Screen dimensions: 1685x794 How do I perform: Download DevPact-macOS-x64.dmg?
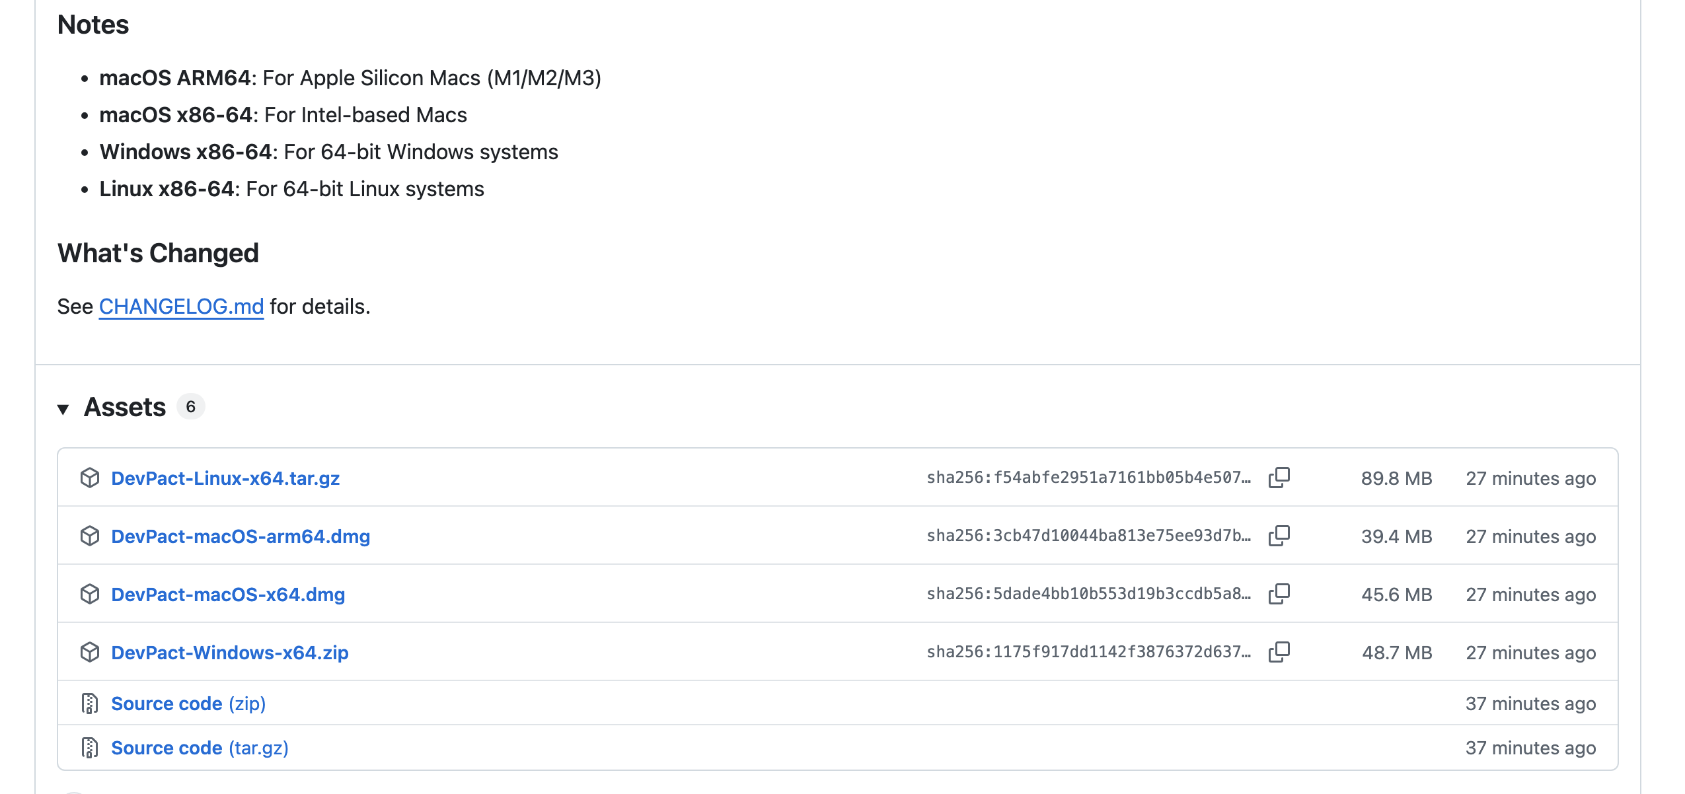coord(228,595)
